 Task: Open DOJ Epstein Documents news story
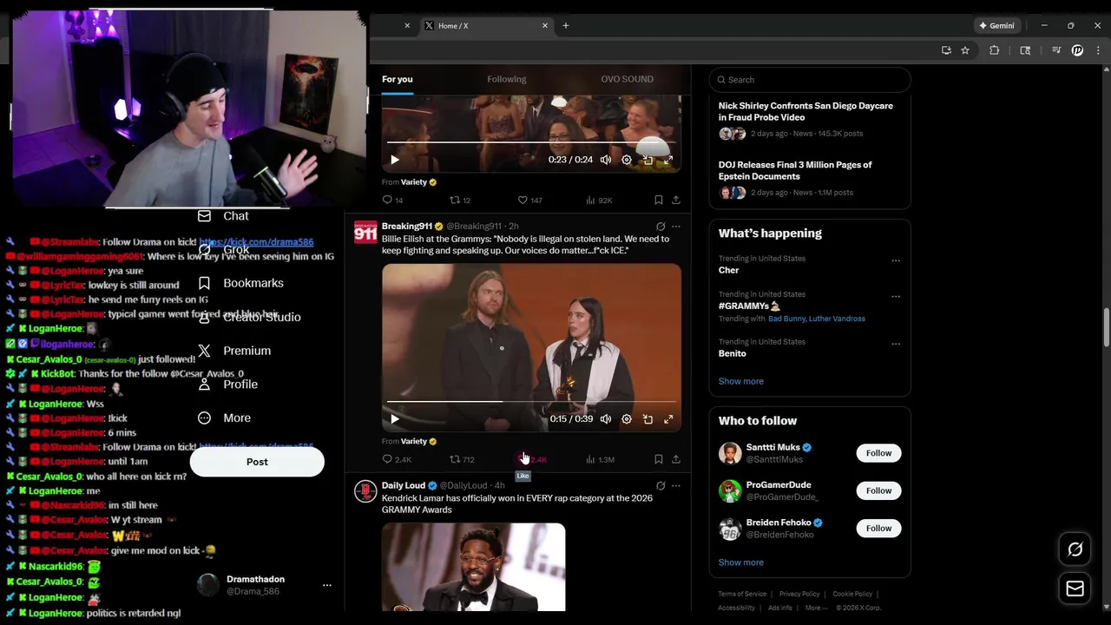(x=810, y=178)
